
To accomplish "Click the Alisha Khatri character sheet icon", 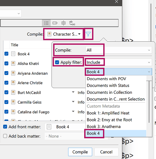I will tap(13, 64).
